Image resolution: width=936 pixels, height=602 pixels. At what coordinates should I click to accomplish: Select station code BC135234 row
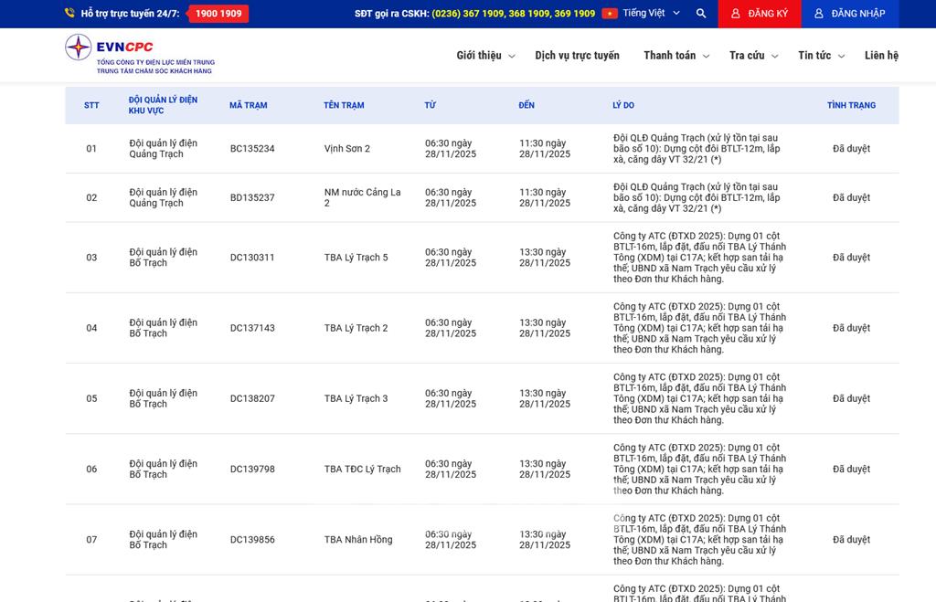pyautogui.click(x=252, y=149)
